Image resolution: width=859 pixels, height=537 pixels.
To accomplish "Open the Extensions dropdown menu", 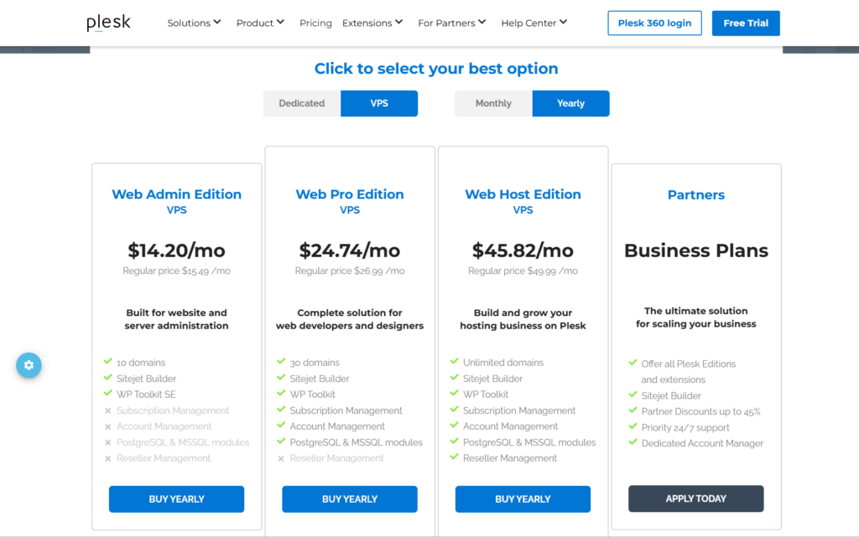I will [x=372, y=23].
